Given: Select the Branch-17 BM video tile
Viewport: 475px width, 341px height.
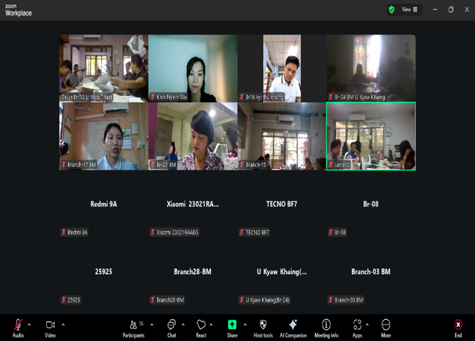Looking at the screenshot, I should coord(103,136).
